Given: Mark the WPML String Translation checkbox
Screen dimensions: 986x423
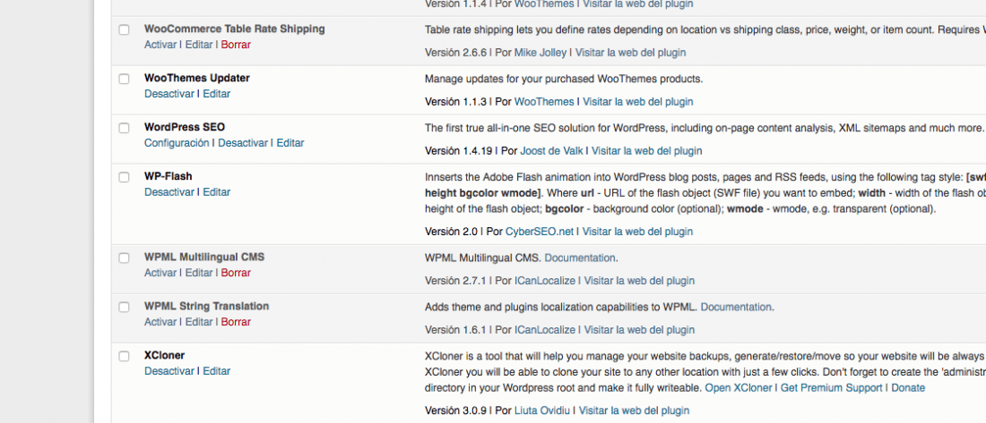Looking at the screenshot, I should 124,307.
